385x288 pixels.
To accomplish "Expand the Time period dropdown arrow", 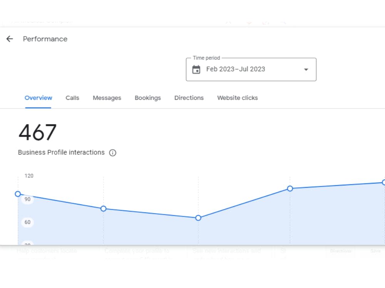I will [x=306, y=70].
